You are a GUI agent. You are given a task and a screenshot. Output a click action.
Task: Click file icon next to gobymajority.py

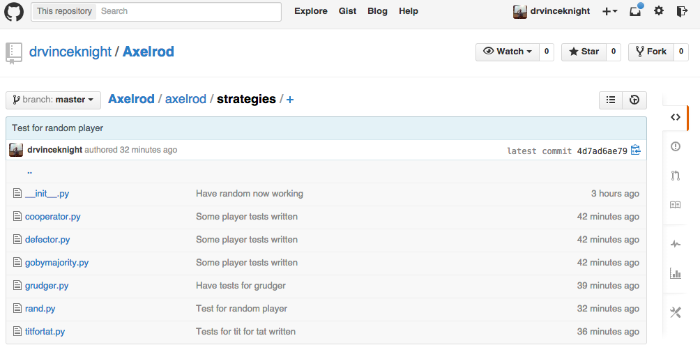tap(17, 262)
